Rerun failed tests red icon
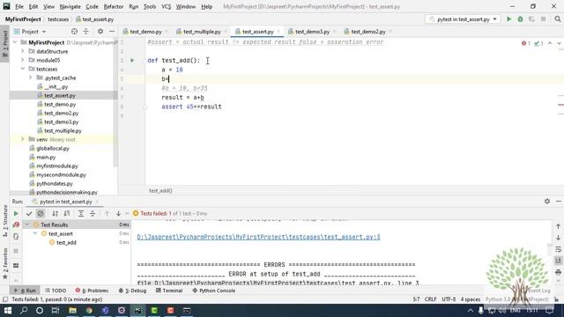This screenshot has height=317, width=564. (16, 225)
